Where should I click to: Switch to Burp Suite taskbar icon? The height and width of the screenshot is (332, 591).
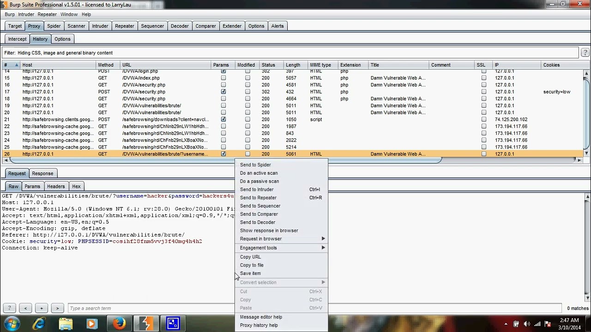coord(146,324)
